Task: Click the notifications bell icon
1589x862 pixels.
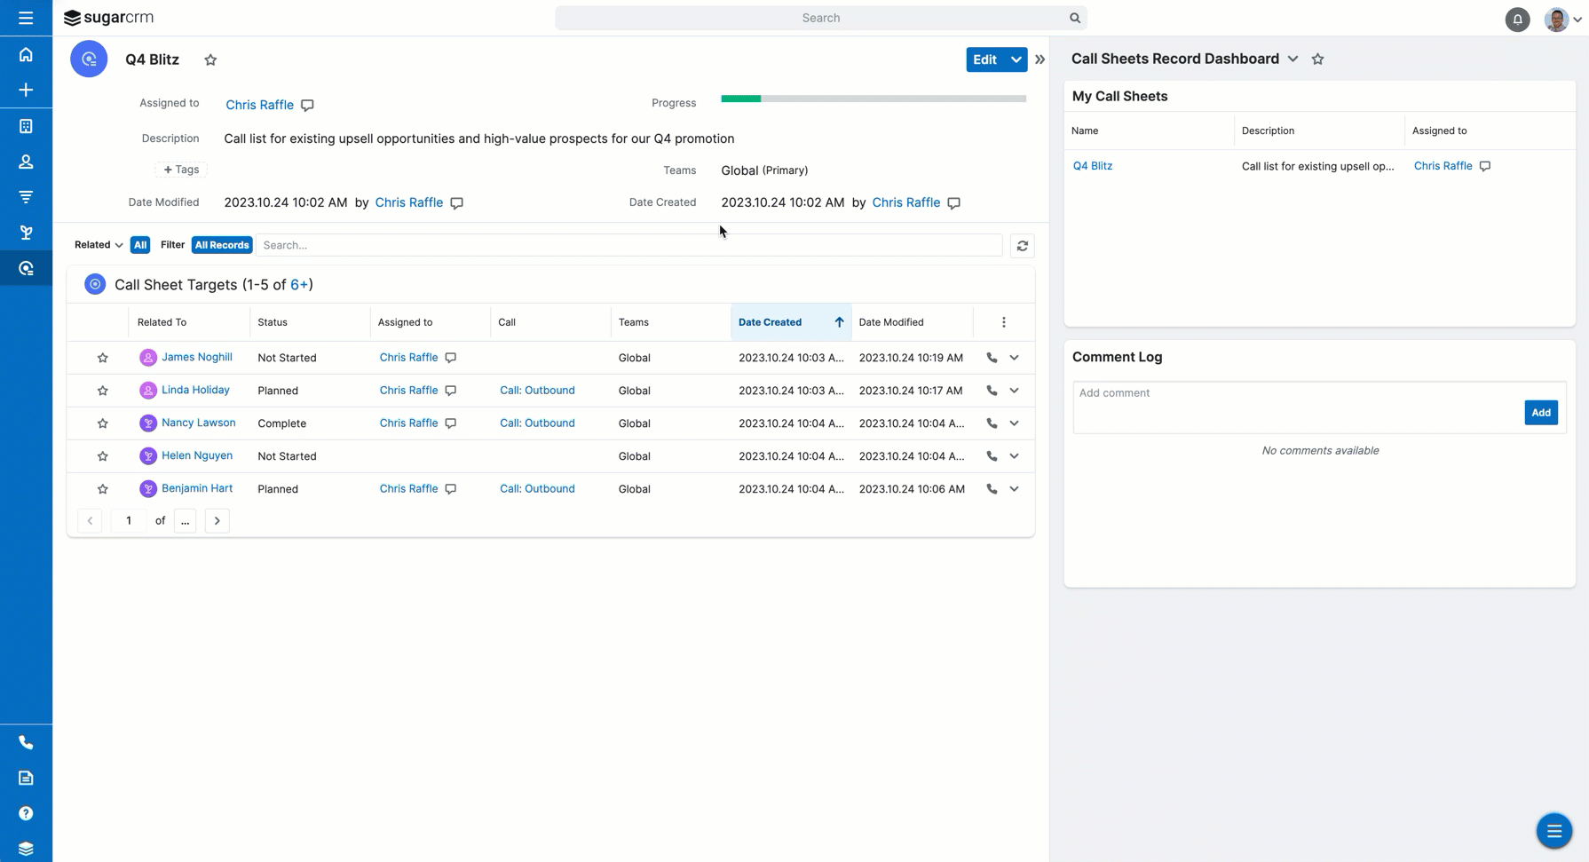Action: 1517,19
